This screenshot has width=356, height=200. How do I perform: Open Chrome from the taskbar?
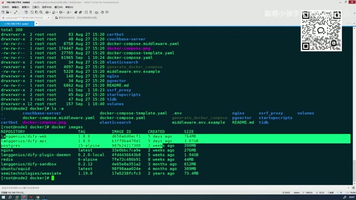(38, 197)
